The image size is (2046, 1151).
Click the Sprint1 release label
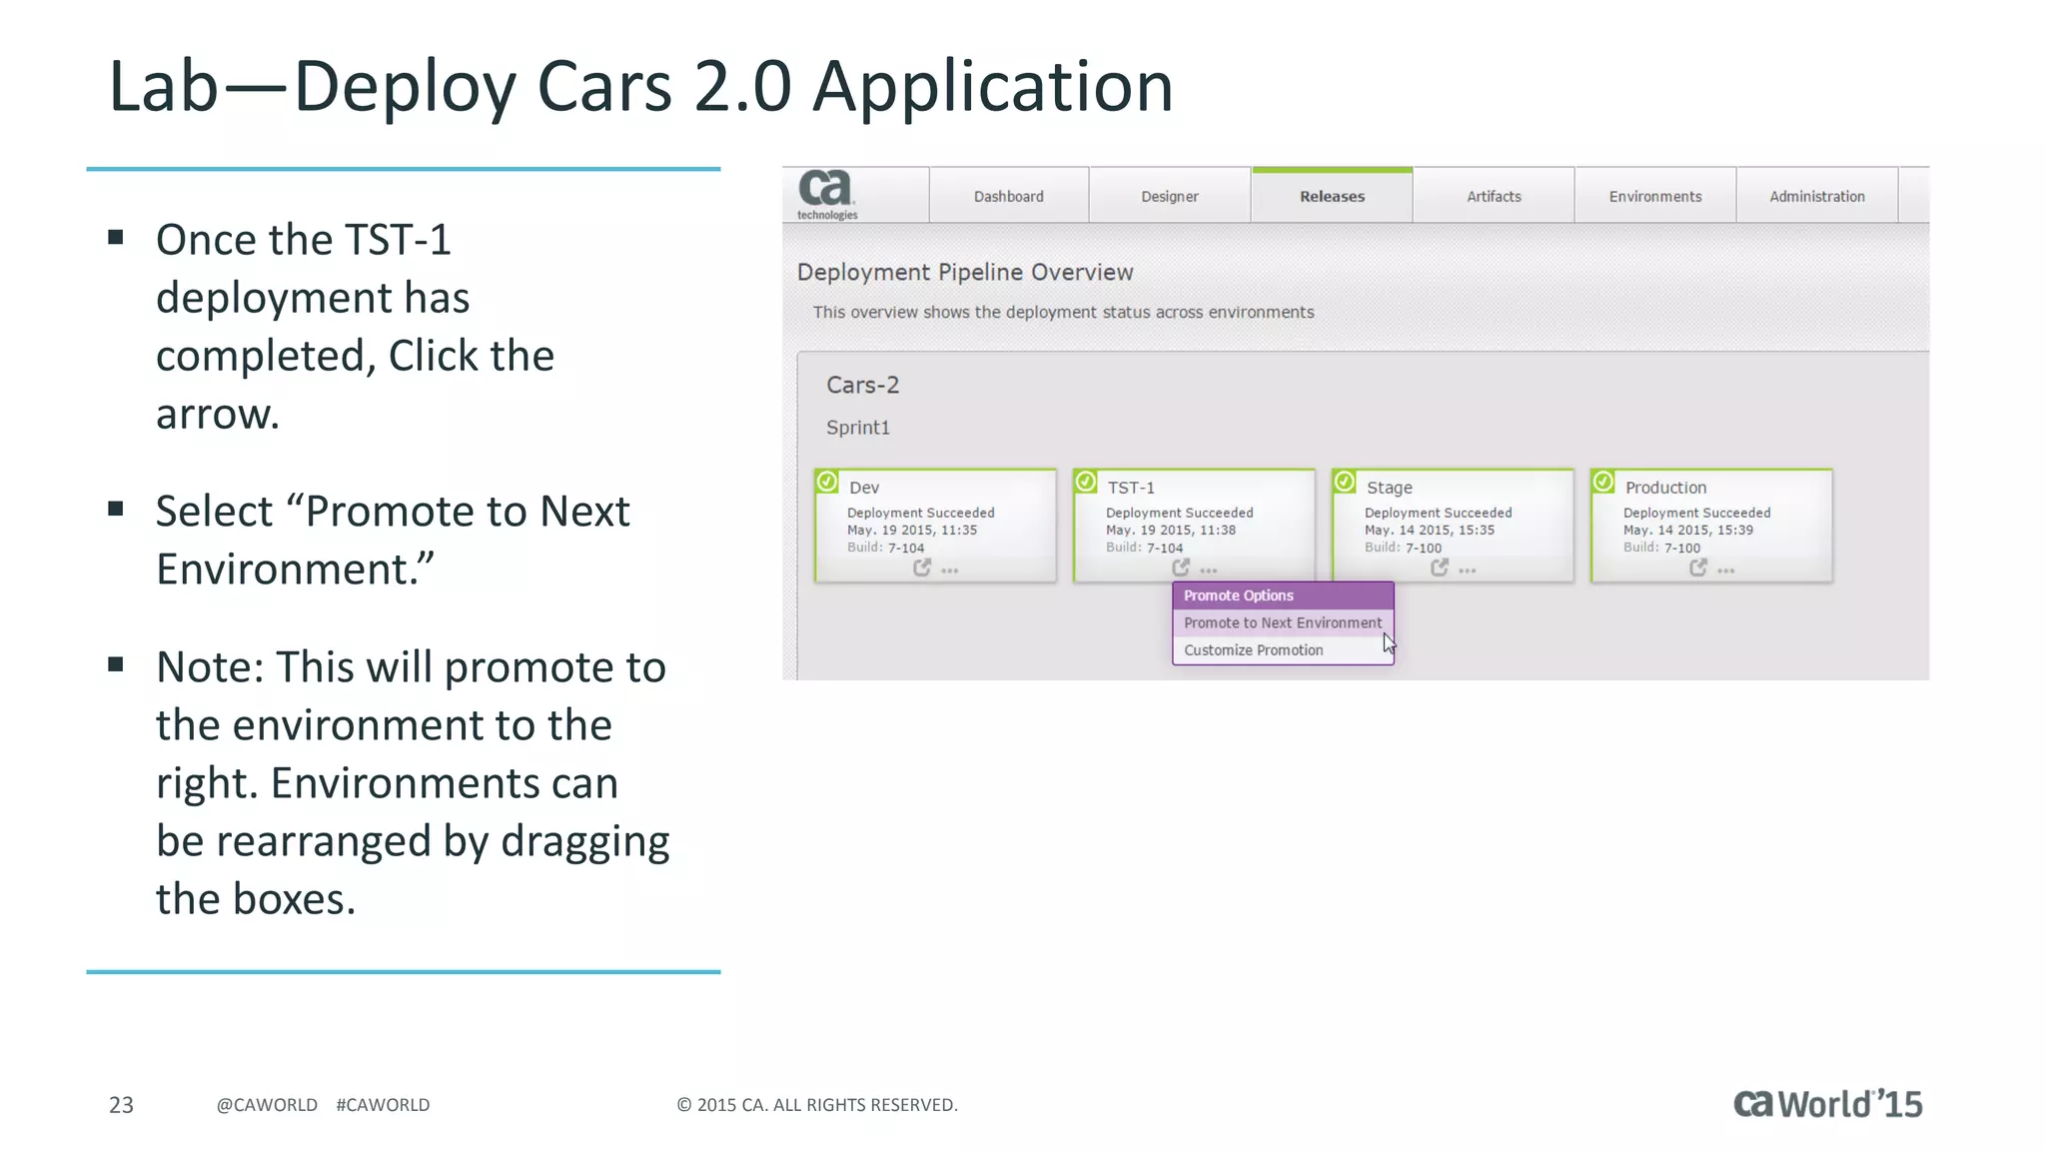tap(857, 428)
